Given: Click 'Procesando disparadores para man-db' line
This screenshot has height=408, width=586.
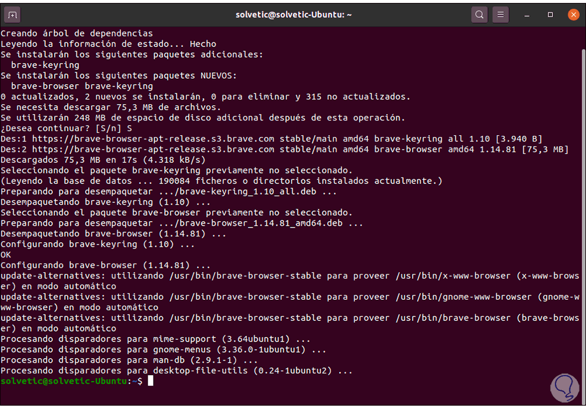Looking at the screenshot, I should pos(129,360).
